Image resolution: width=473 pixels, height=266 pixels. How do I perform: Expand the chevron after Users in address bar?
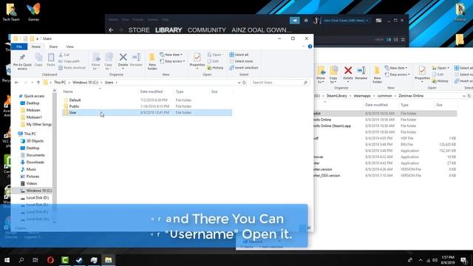click(x=117, y=82)
